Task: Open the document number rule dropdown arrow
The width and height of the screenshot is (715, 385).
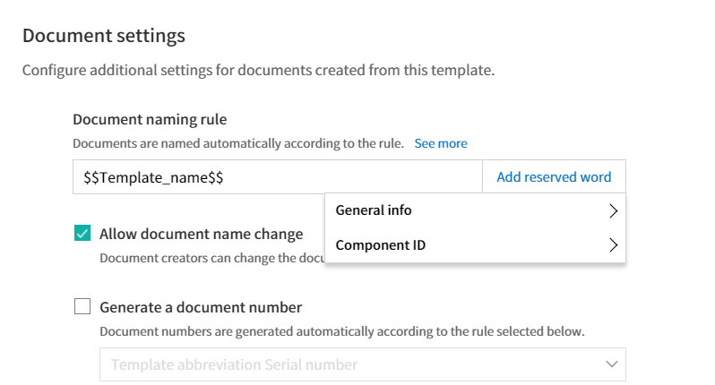Action: pos(611,364)
